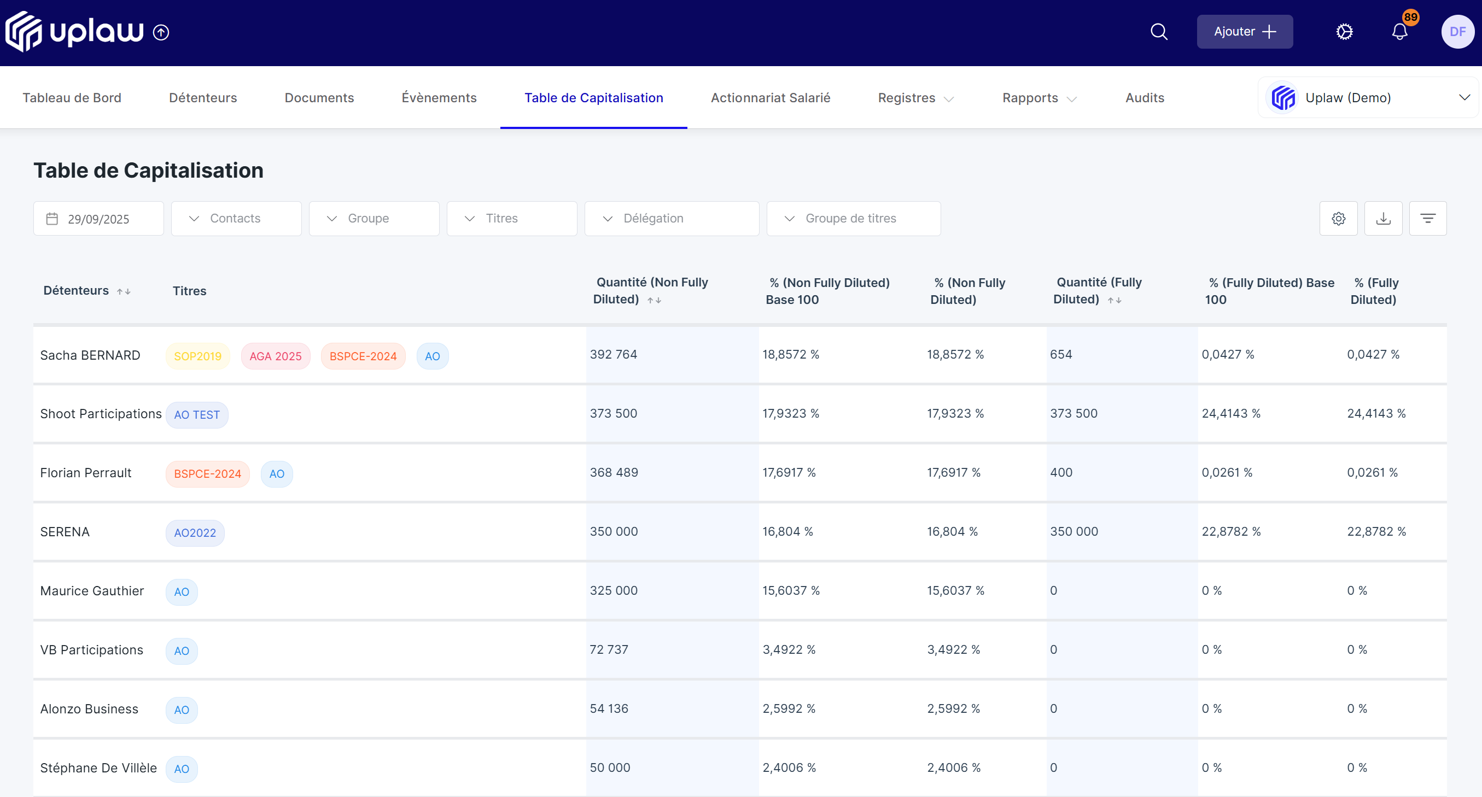Open settings gear in top header

tap(1344, 32)
